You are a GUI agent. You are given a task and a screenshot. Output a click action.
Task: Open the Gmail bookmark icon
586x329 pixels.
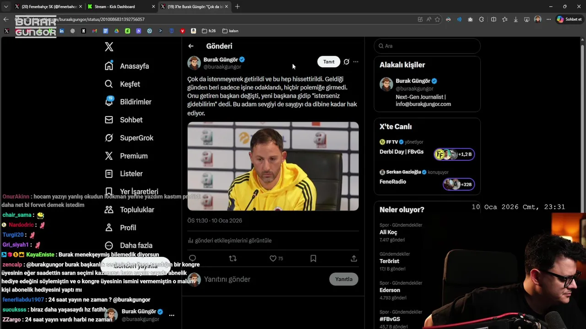(x=94, y=31)
